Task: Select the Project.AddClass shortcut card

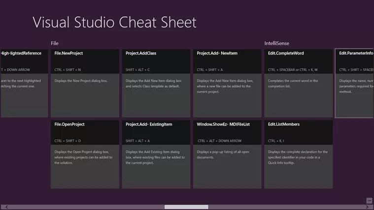Action: 156,83
